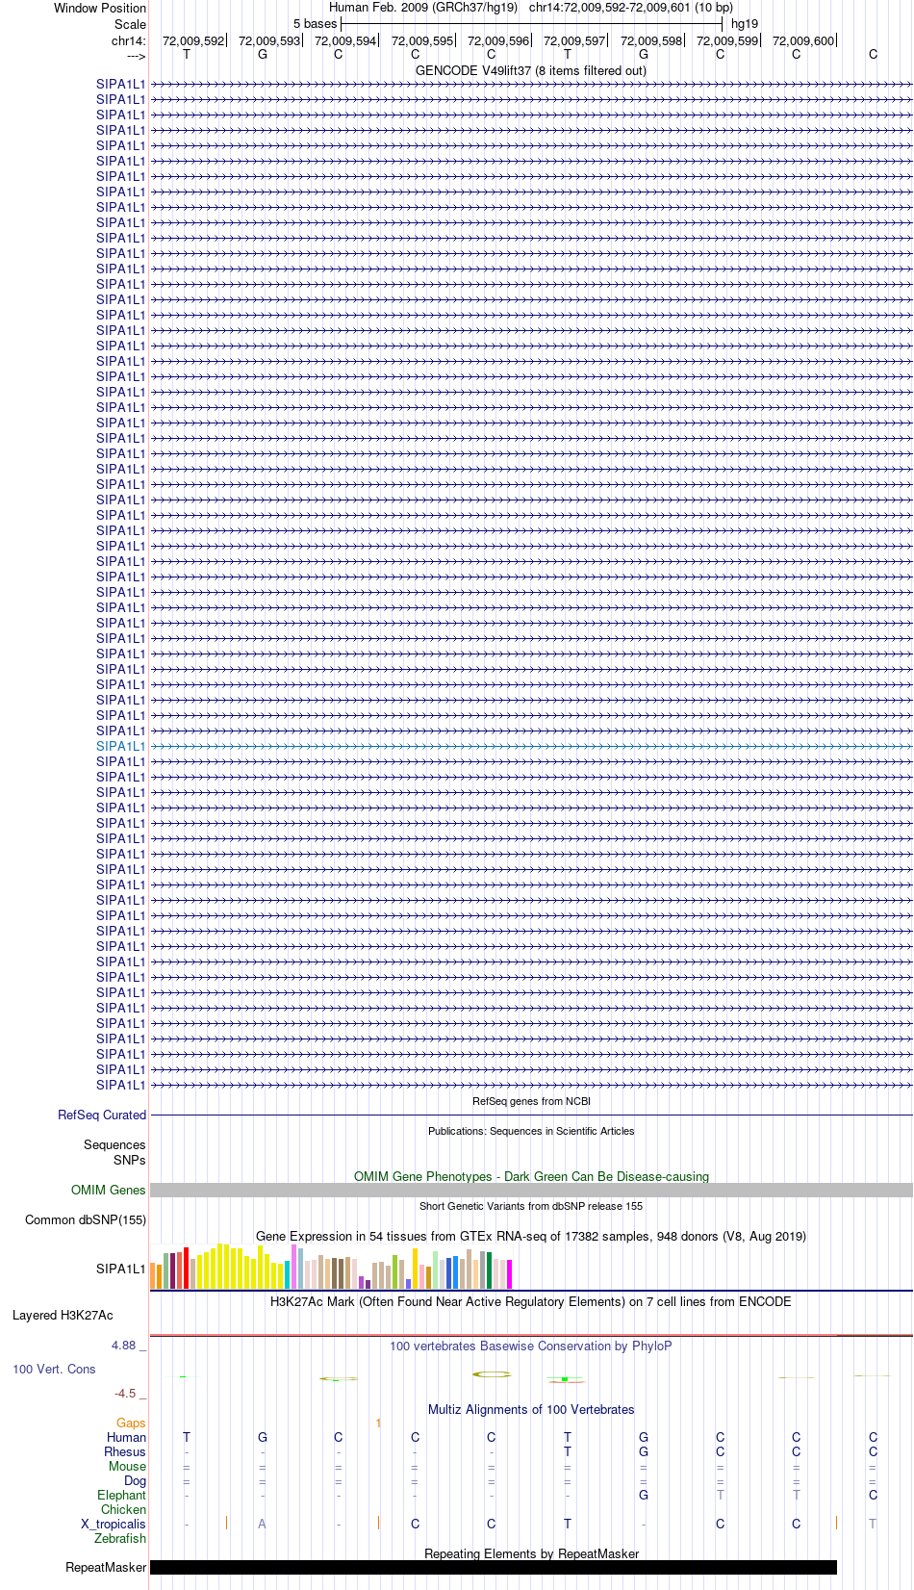Click the 'Zebrafish' species label

[x=120, y=1538]
